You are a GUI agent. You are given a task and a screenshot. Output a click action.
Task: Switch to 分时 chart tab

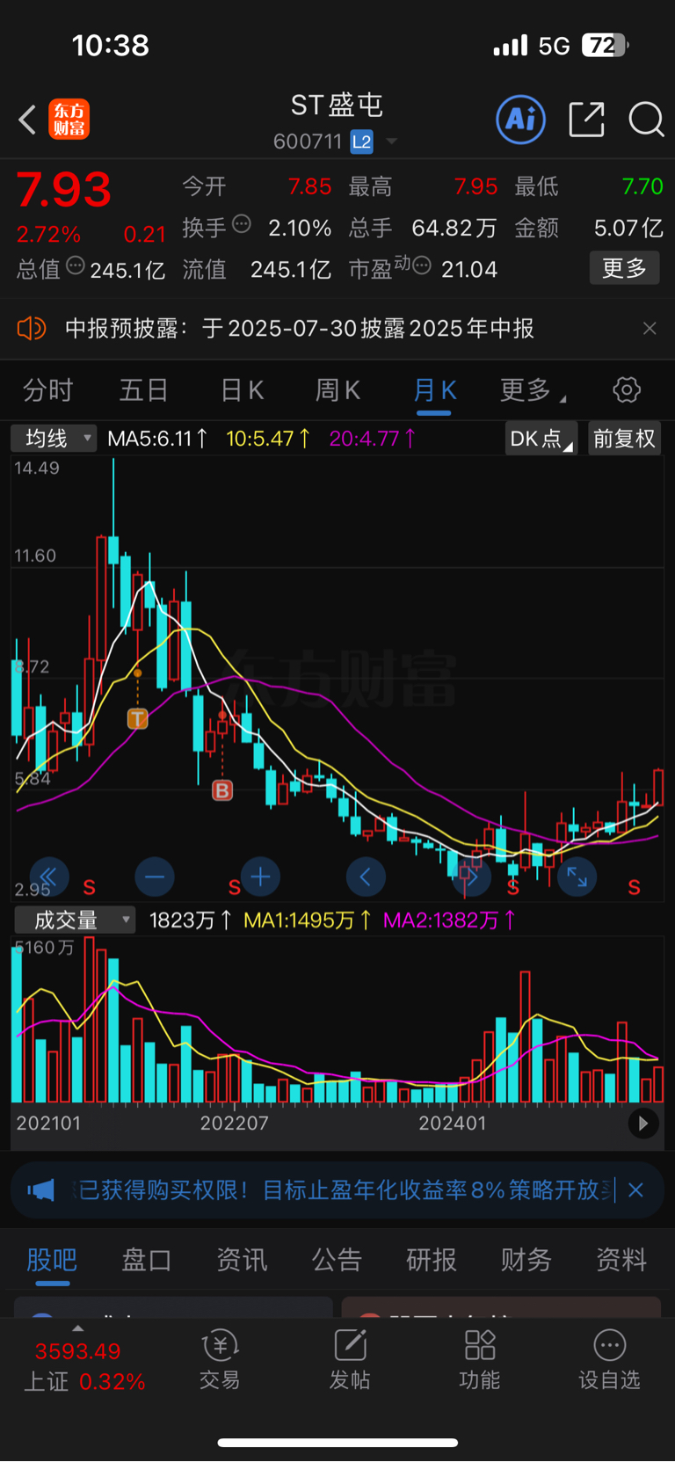47,390
